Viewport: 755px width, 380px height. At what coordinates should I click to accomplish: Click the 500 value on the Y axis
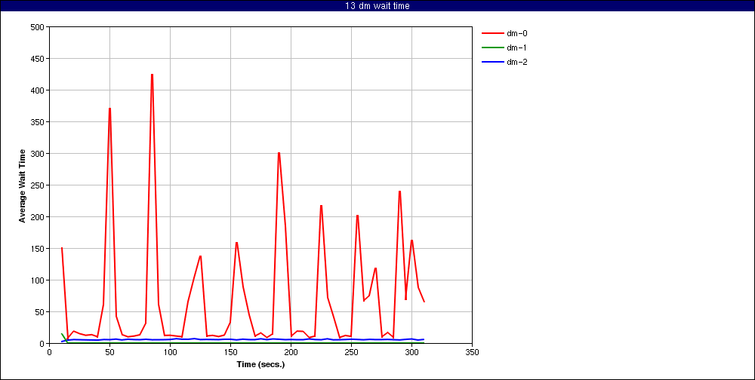(x=38, y=27)
